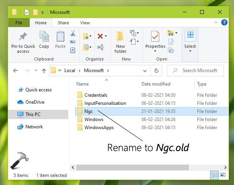Click the History icon in Open group
Screen dimensions: 234x185
(x=171, y=50)
